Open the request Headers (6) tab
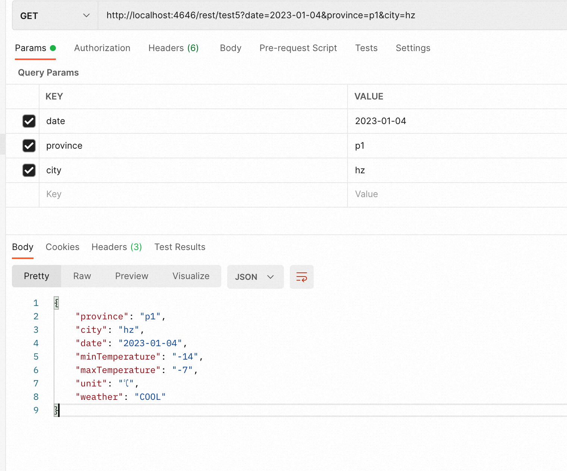 (x=173, y=48)
